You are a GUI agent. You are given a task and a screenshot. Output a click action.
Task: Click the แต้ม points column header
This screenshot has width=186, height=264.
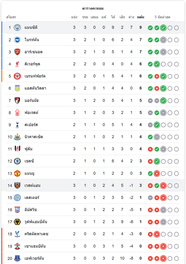pos(140,17)
